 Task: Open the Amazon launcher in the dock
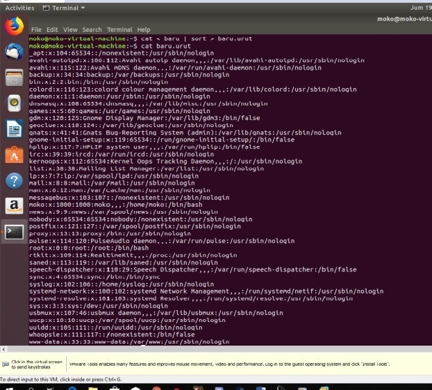click(14, 206)
